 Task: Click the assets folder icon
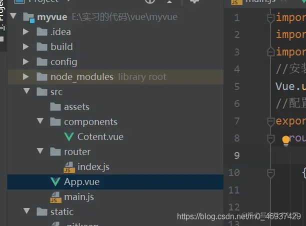click(55, 107)
